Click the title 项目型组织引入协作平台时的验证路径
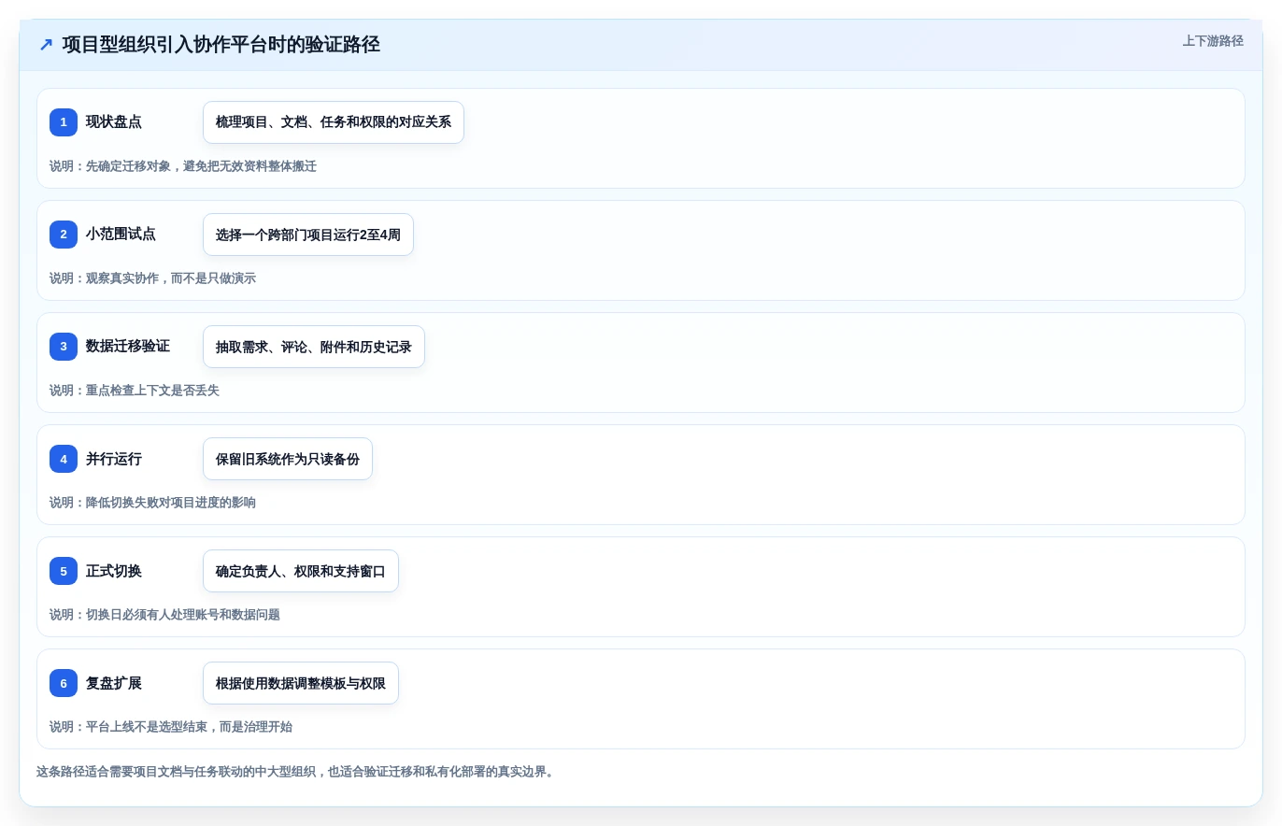Image resolution: width=1282 pixels, height=826 pixels. 221,45
